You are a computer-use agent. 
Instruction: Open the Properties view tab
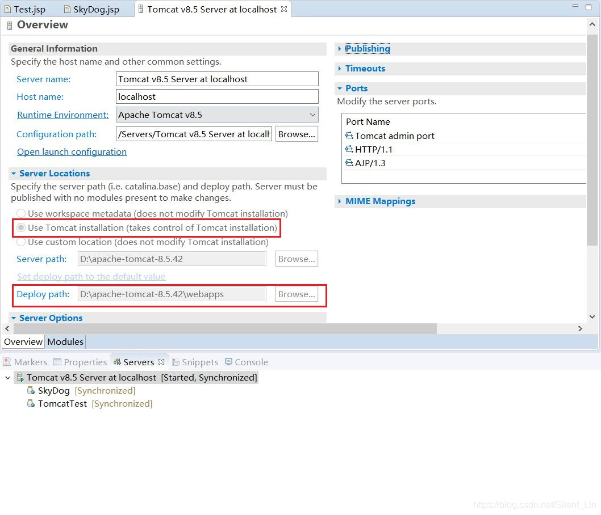(80, 362)
